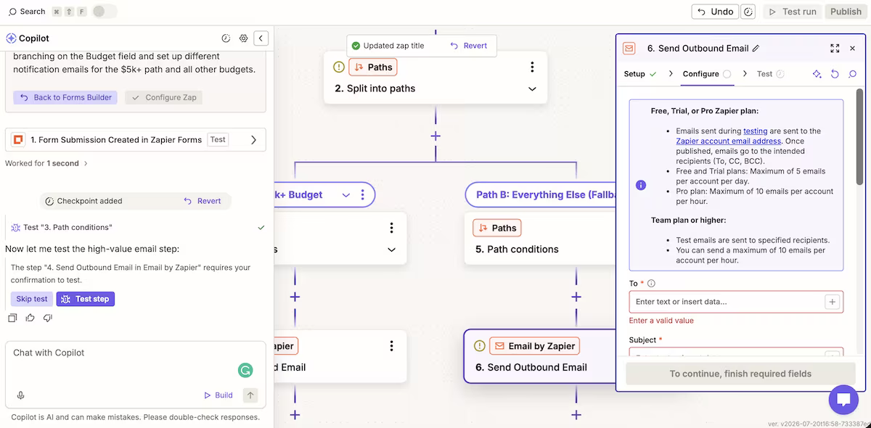Screen dimensions: 871x428
Task: Open the Zapier account email address link
Action: pos(728,141)
